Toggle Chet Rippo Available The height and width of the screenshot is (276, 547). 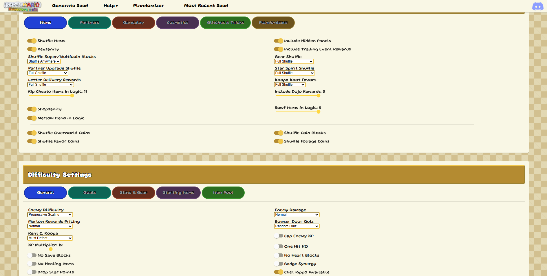[x=279, y=272]
